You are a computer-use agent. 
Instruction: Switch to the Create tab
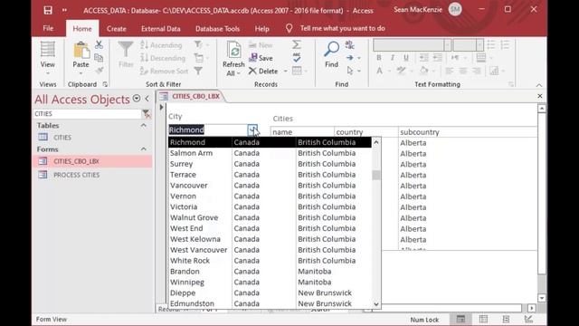[117, 28]
